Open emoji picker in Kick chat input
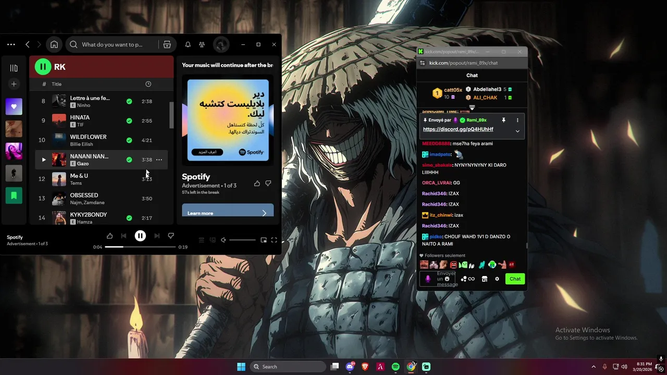 point(447,279)
